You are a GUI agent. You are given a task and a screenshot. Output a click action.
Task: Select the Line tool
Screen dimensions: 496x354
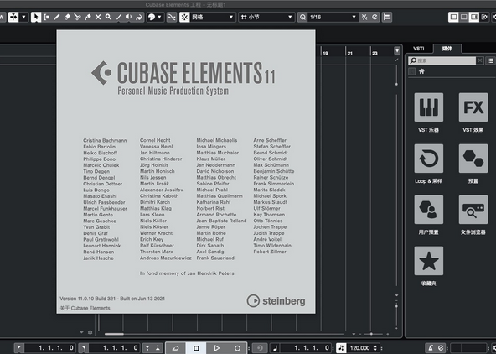point(119,17)
